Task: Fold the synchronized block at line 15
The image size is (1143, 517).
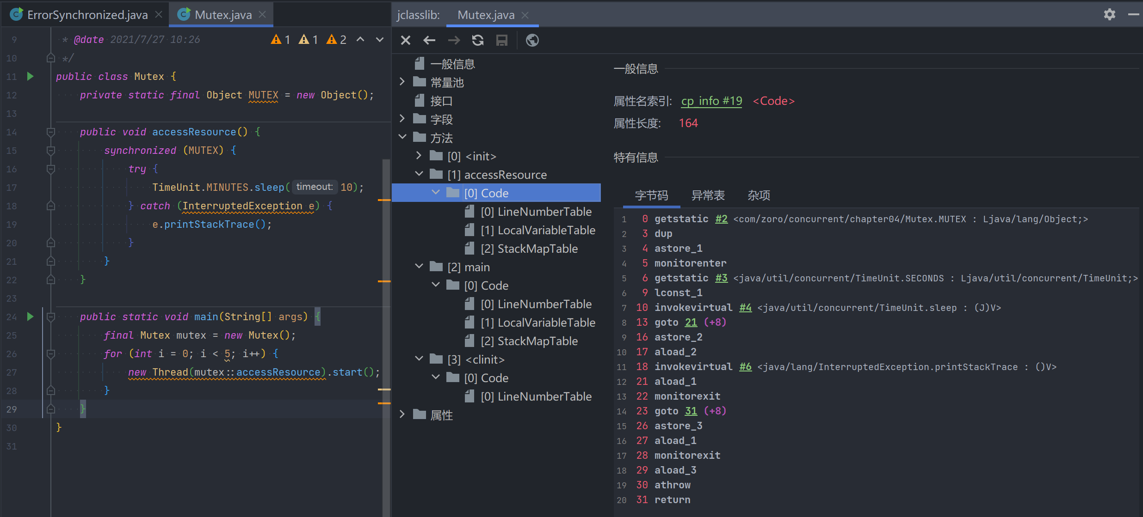Action: point(51,151)
